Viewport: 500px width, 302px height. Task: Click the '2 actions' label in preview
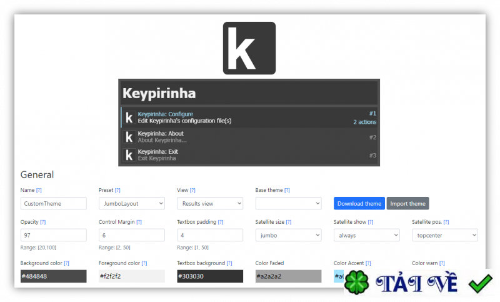point(365,122)
